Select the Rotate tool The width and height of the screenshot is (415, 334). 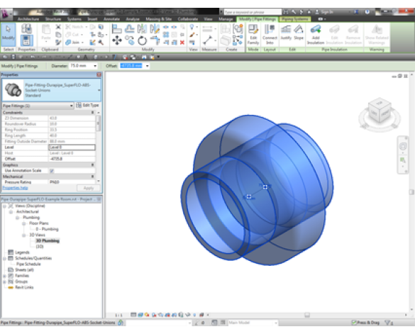click(x=142, y=40)
